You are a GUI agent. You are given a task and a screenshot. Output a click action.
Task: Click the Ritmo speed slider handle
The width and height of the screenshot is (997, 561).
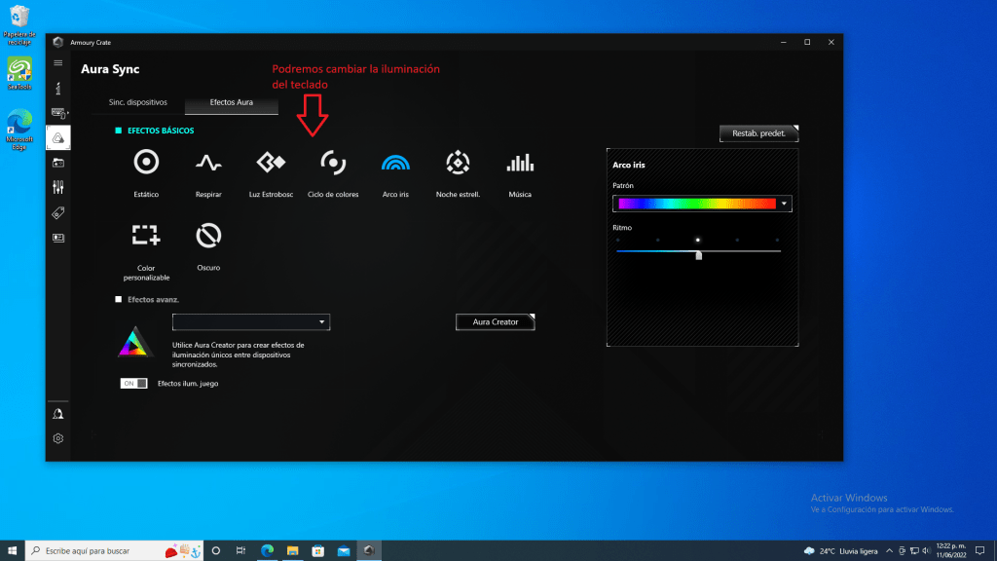(699, 254)
